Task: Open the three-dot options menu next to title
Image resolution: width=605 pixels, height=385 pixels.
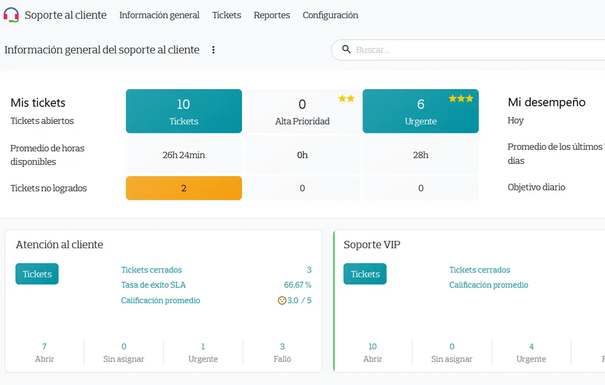Action: 213,50
